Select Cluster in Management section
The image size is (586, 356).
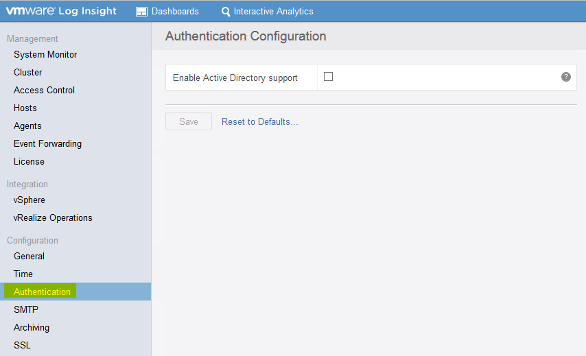pyautogui.click(x=27, y=73)
